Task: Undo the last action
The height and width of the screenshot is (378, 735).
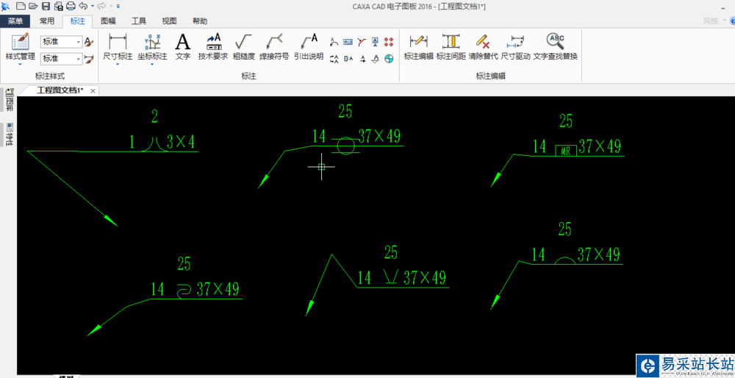Action: tap(83, 6)
